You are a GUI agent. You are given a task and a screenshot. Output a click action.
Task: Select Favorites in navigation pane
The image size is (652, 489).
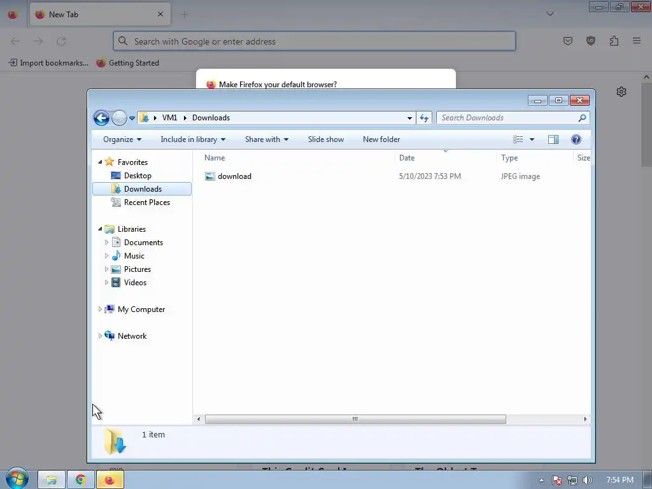[x=132, y=162]
